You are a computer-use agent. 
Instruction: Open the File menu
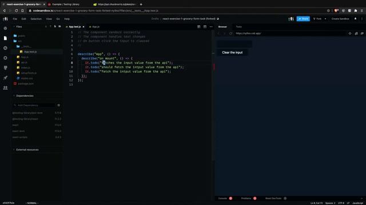tap(15, 19)
